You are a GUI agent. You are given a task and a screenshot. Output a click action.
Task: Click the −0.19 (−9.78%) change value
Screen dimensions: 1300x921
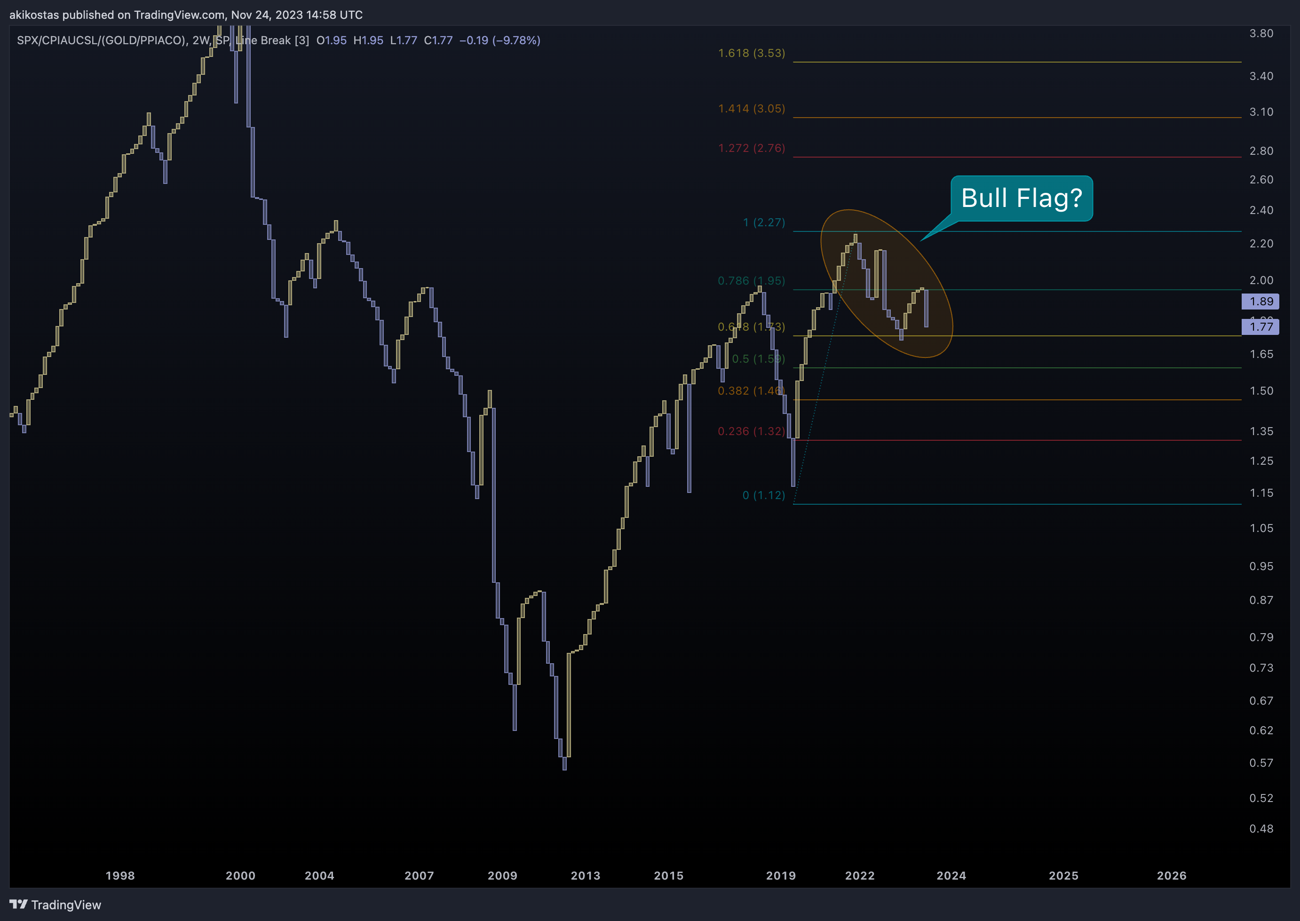[x=499, y=40]
